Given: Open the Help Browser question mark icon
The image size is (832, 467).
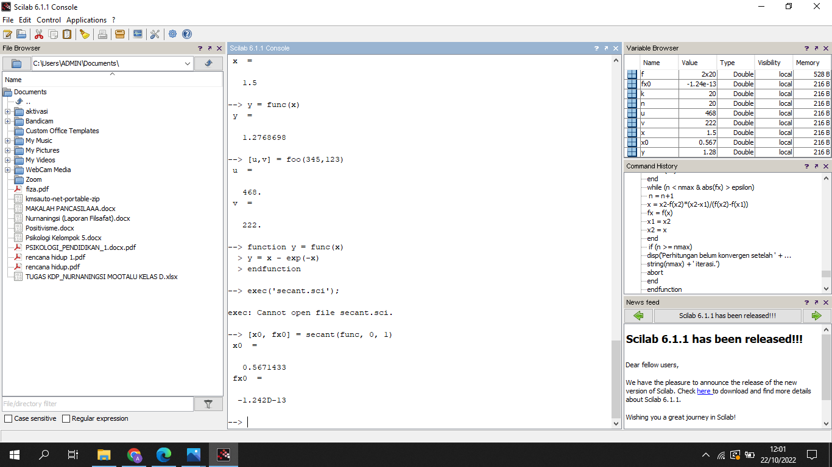Looking at the screenshot, I should (x=187, y=34).
